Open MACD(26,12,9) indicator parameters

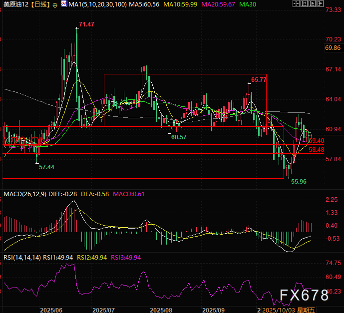click(x=24, y=194)
